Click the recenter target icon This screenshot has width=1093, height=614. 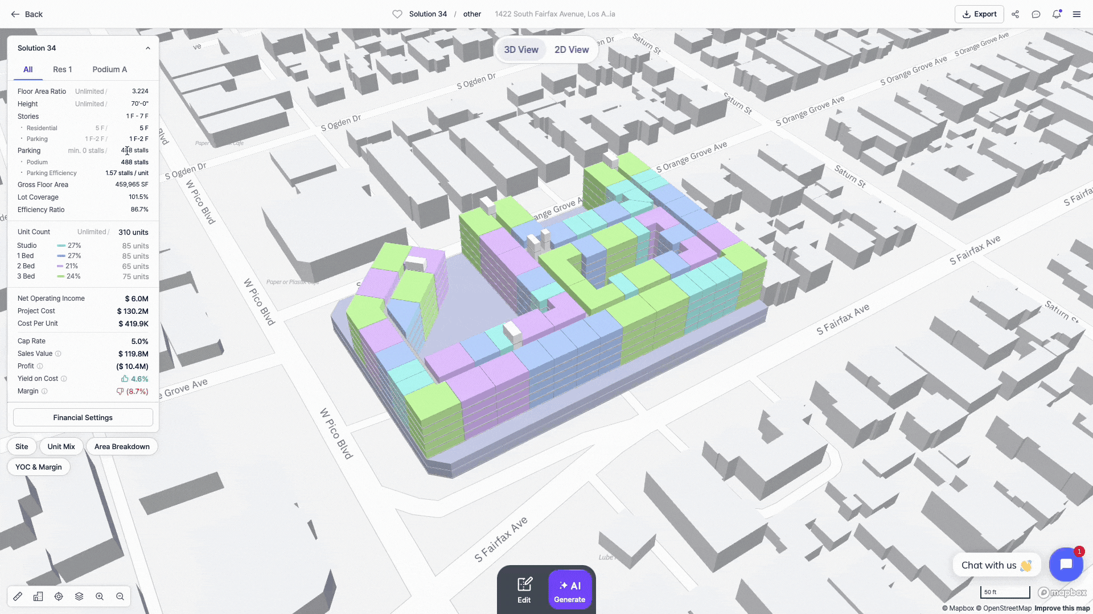click(x=59, y=596)
